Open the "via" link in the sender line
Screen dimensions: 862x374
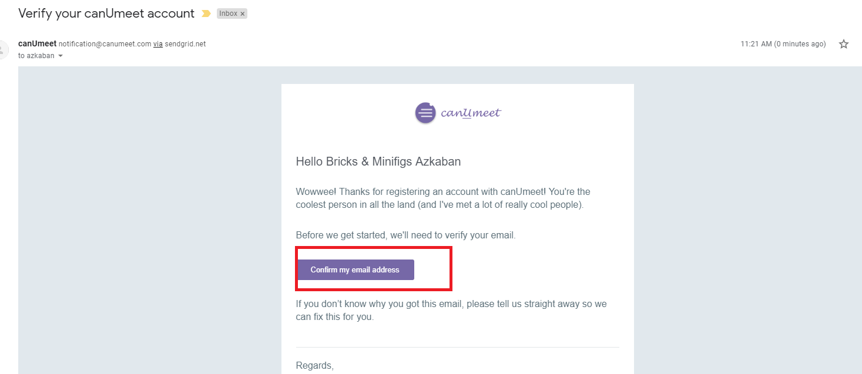pos(158,44)
